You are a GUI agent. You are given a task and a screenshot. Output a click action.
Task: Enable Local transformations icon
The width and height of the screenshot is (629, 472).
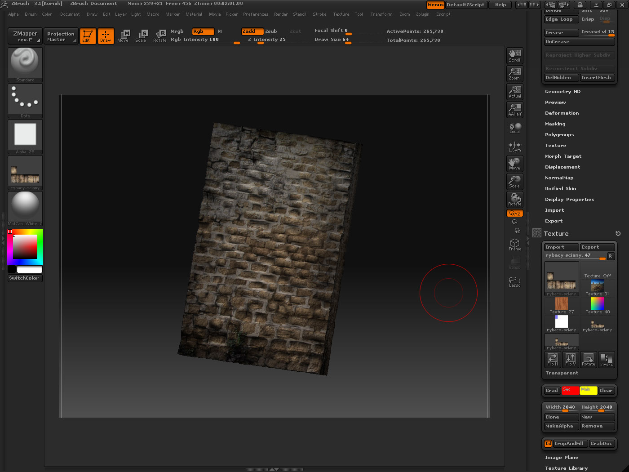click(514, 128)
